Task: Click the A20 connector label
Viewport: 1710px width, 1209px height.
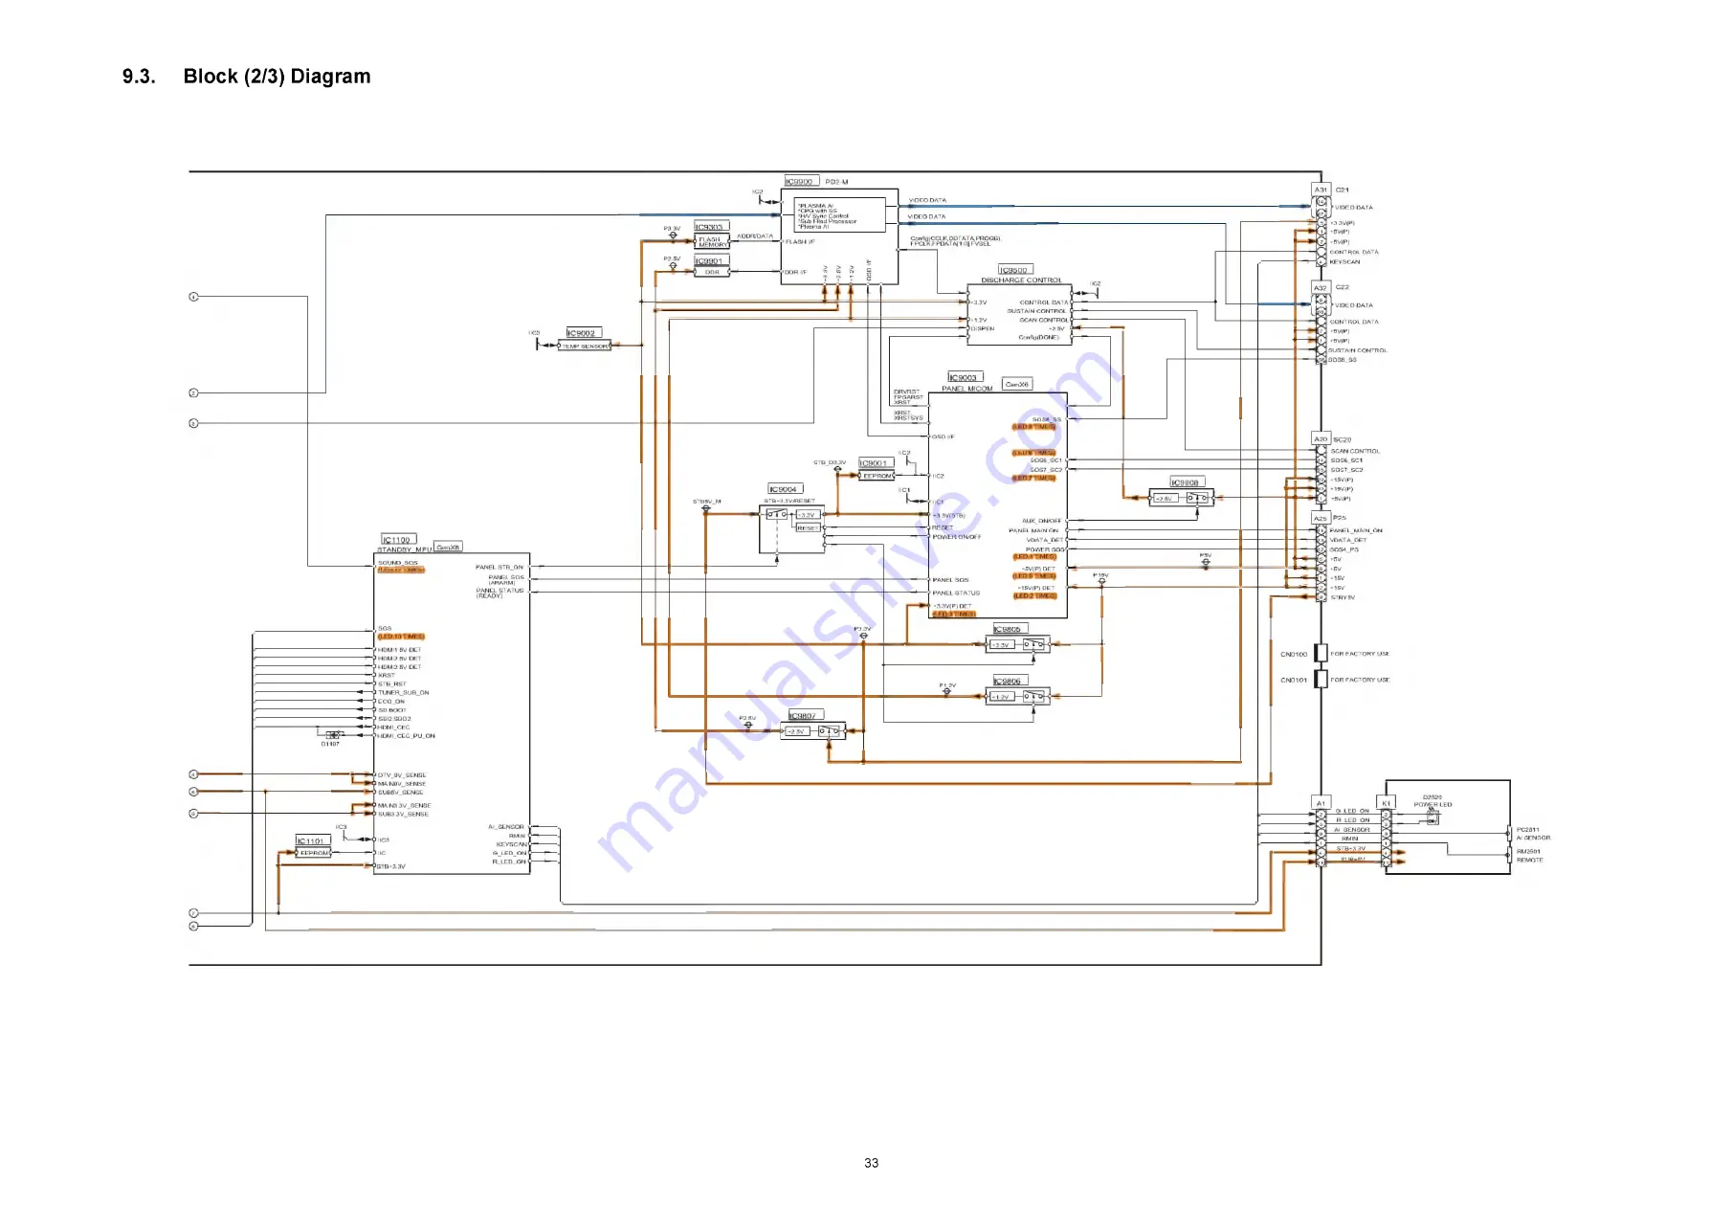Action: tap(1321, 438)
